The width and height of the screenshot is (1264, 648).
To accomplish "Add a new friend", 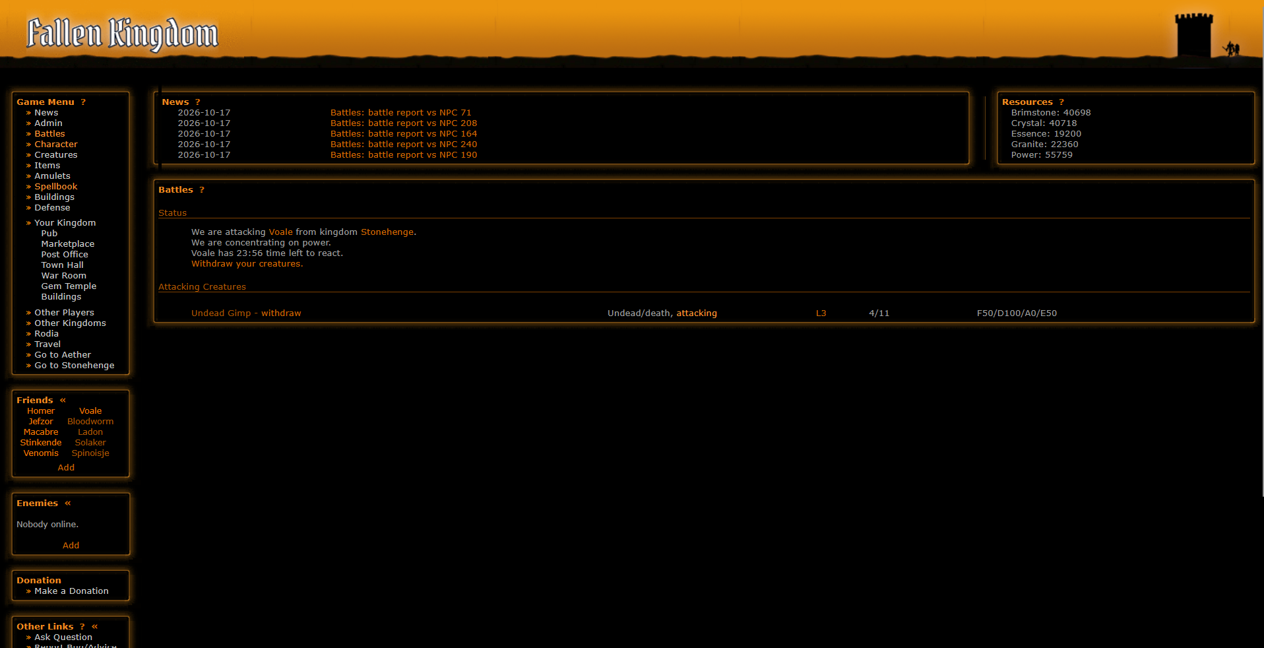I will (x=66, y=468).
